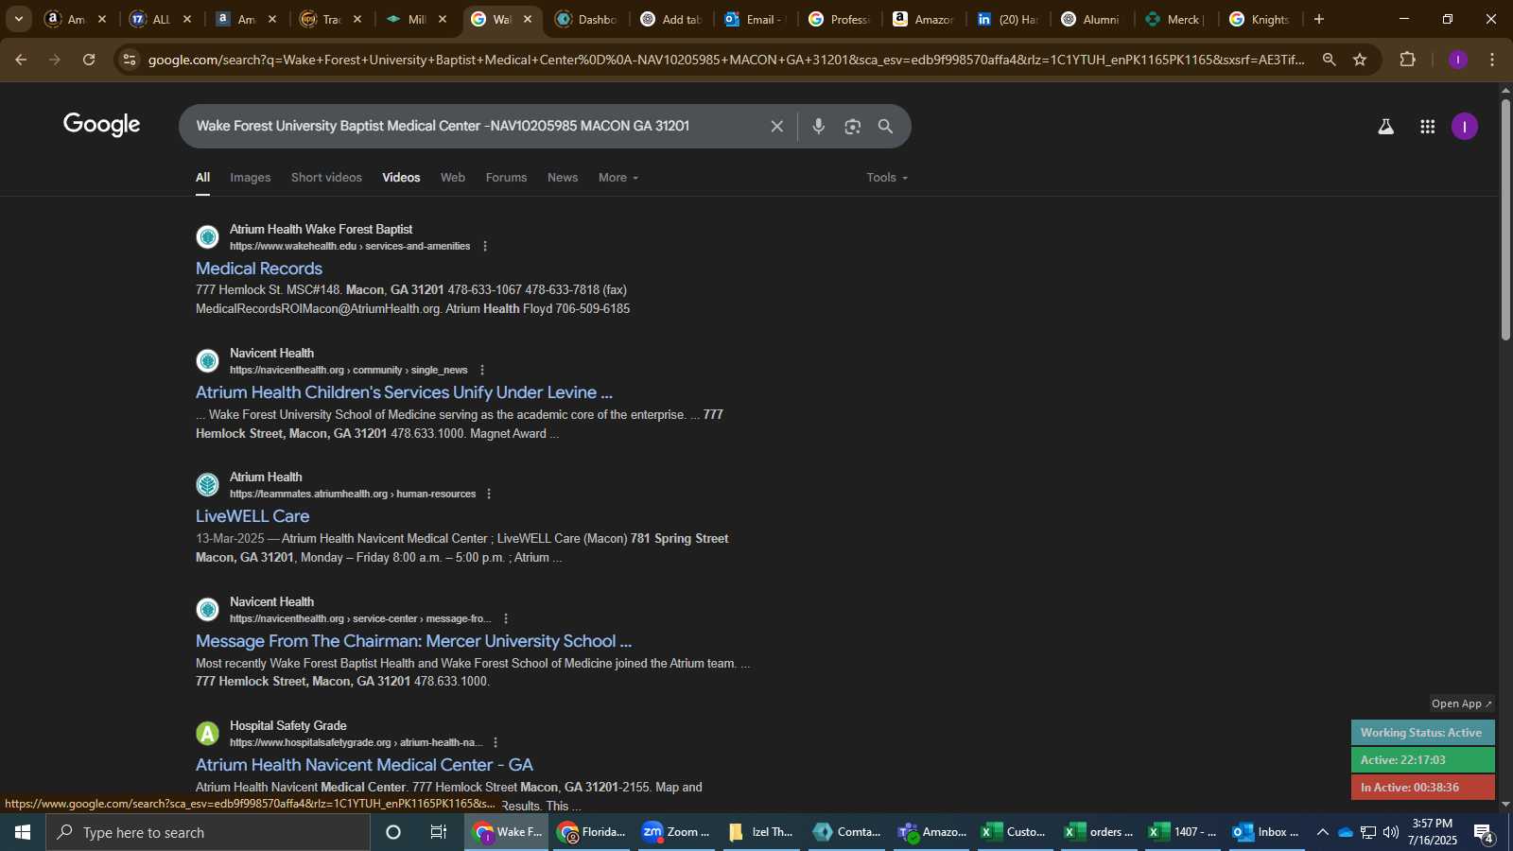Viewport: 1513px width, 851px height.
Task: Switch to the Videos results tab
Action: pyautogui.click(x=401, y=178)
